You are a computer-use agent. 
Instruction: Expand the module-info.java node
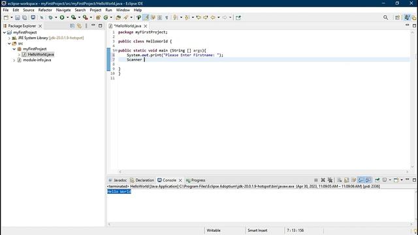click(x=14, y=60)
